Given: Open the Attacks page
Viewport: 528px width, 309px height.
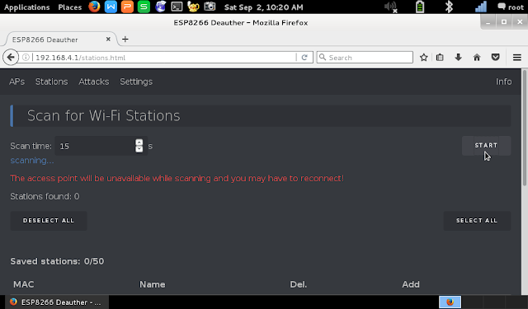Looking at the screenshot, I should click(93, 82).
